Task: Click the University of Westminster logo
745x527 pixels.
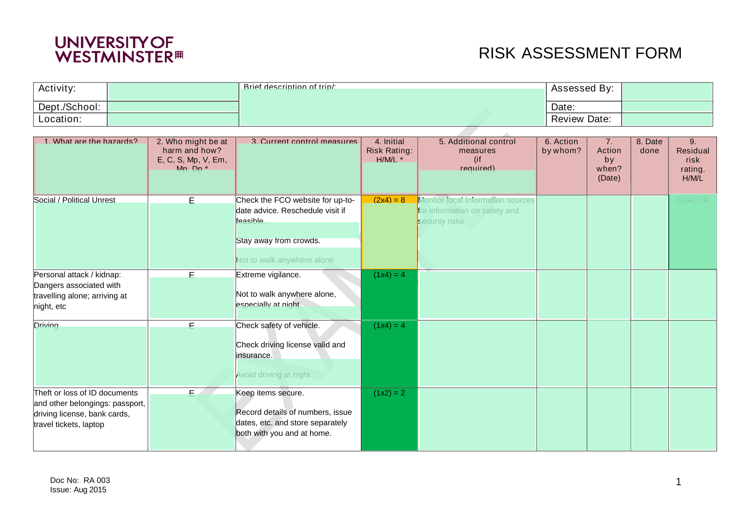Action: (x=119, y=50)
